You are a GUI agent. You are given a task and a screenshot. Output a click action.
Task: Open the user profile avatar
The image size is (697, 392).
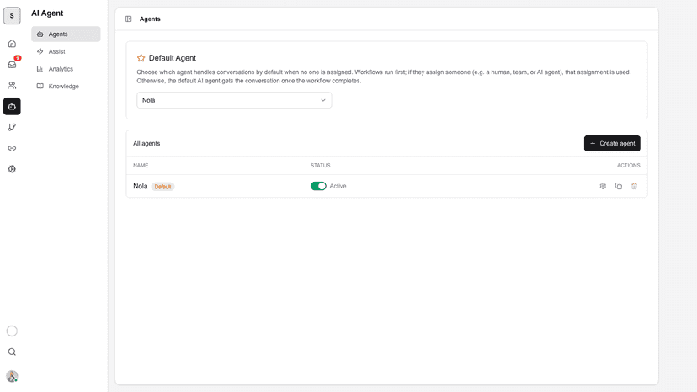click(x=12, y=377)
